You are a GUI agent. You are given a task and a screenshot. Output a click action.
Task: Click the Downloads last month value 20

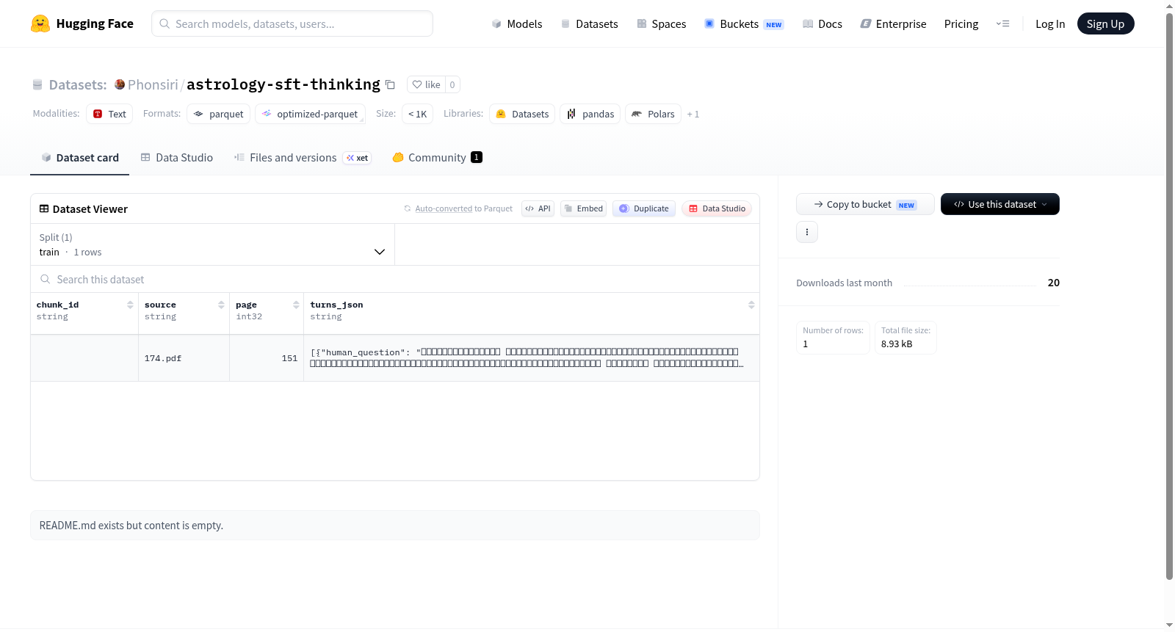(x=1054, y=283)
